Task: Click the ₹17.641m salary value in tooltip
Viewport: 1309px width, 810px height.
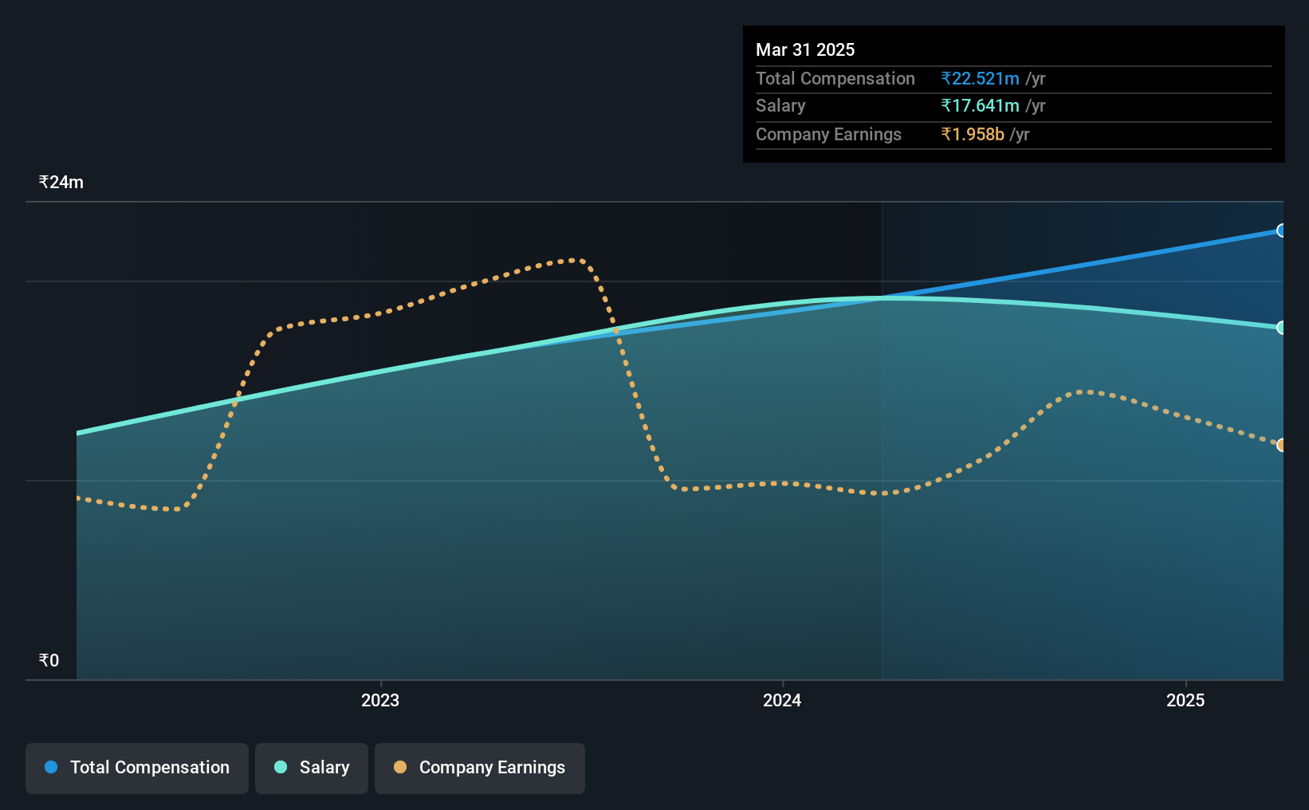Action: [x=981, y=105]
